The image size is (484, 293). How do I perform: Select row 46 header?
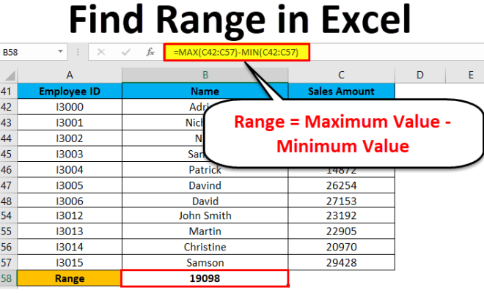[x=8, y=170]
